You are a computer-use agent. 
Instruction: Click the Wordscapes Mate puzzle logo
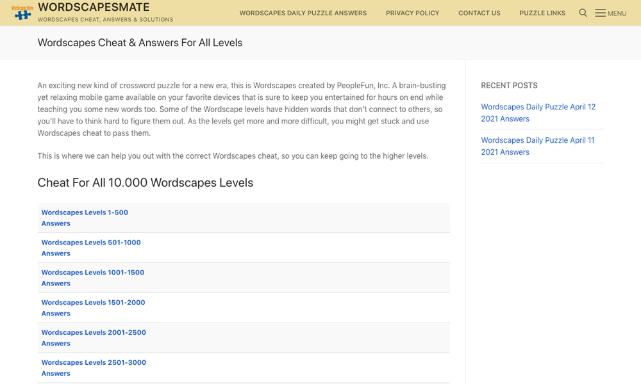click(22, 12)
